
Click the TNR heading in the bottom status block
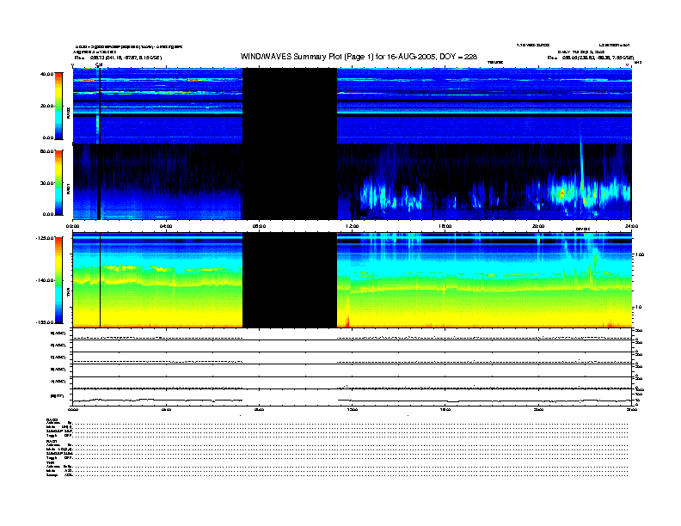[50, 462]
